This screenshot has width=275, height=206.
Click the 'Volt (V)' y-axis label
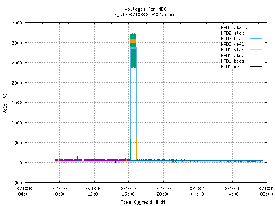pyautogui.click(x=5, y=103)
